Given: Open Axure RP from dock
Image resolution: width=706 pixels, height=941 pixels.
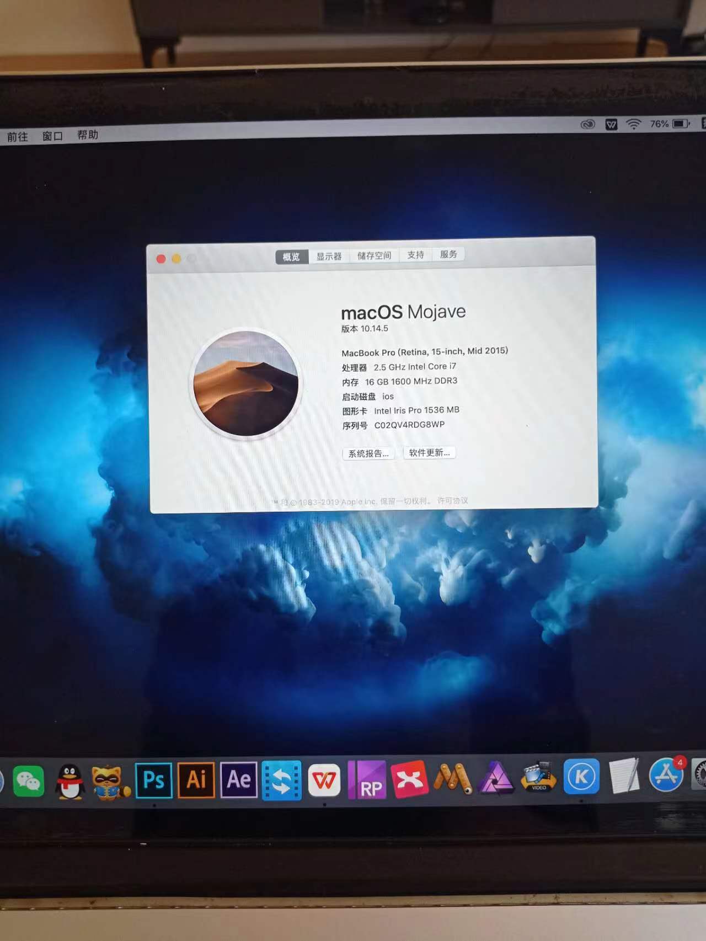Looking at the screenshot, I should point(367,780).
